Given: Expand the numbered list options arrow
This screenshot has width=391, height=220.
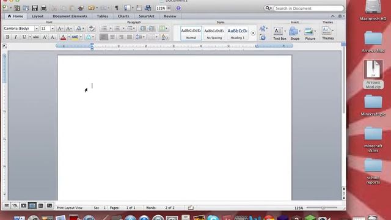Looking at the screenshot, I should point(123,29).
